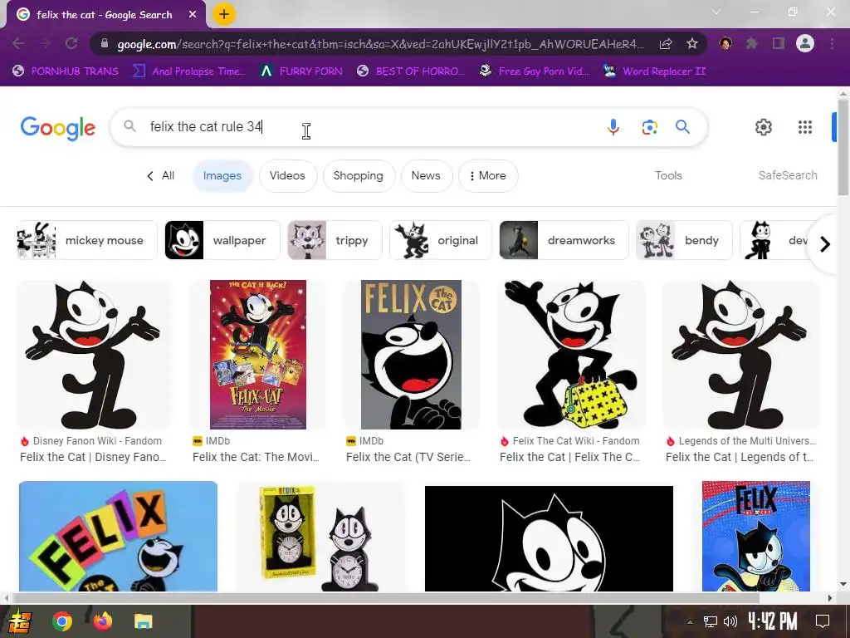Open the SafeSearch dropdown
The width and height of the screenshot is (850, 638).
[x=788, y=176]
